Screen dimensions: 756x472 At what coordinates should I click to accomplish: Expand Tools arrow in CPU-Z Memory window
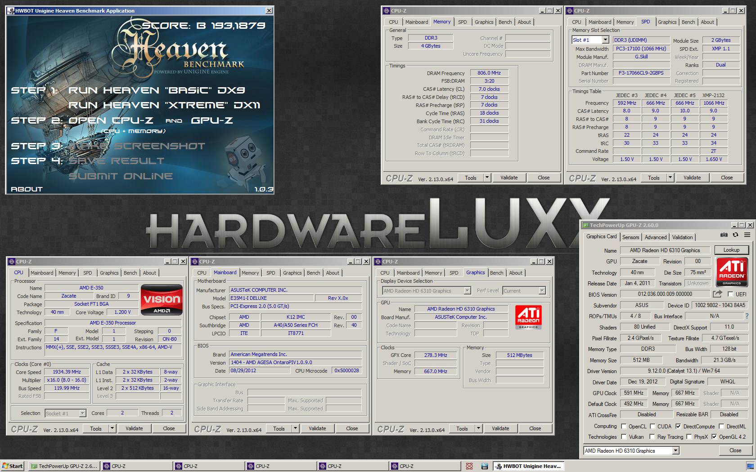click(x=486, y=178)
